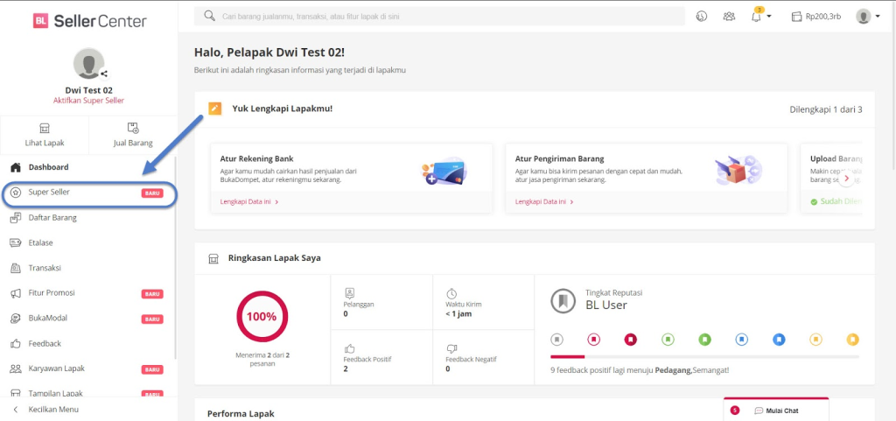Click the Dilengkapi 1 dari 3 text
The image size is (896, 421).
tap(826, 109)
